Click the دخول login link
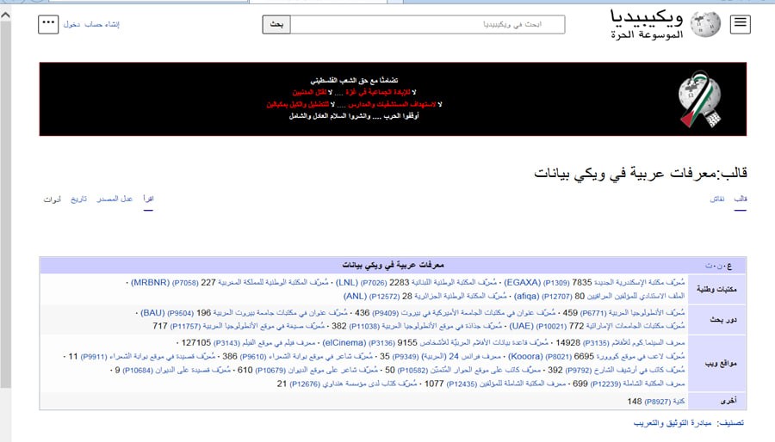The width and height of the screenshot is (775, 442). 71,25
